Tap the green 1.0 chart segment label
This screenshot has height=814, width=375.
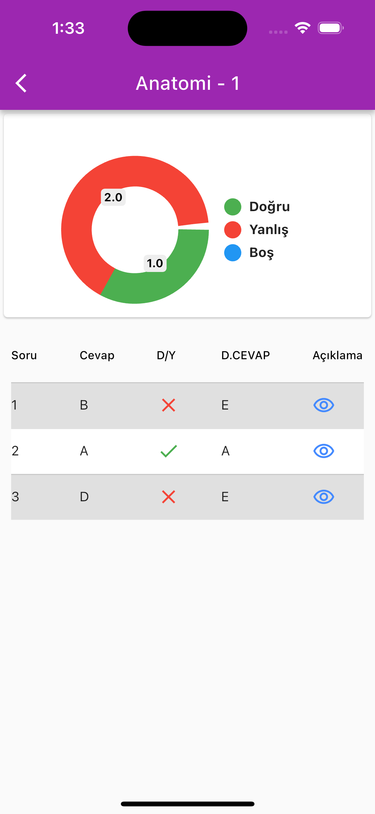coord(155,263)
